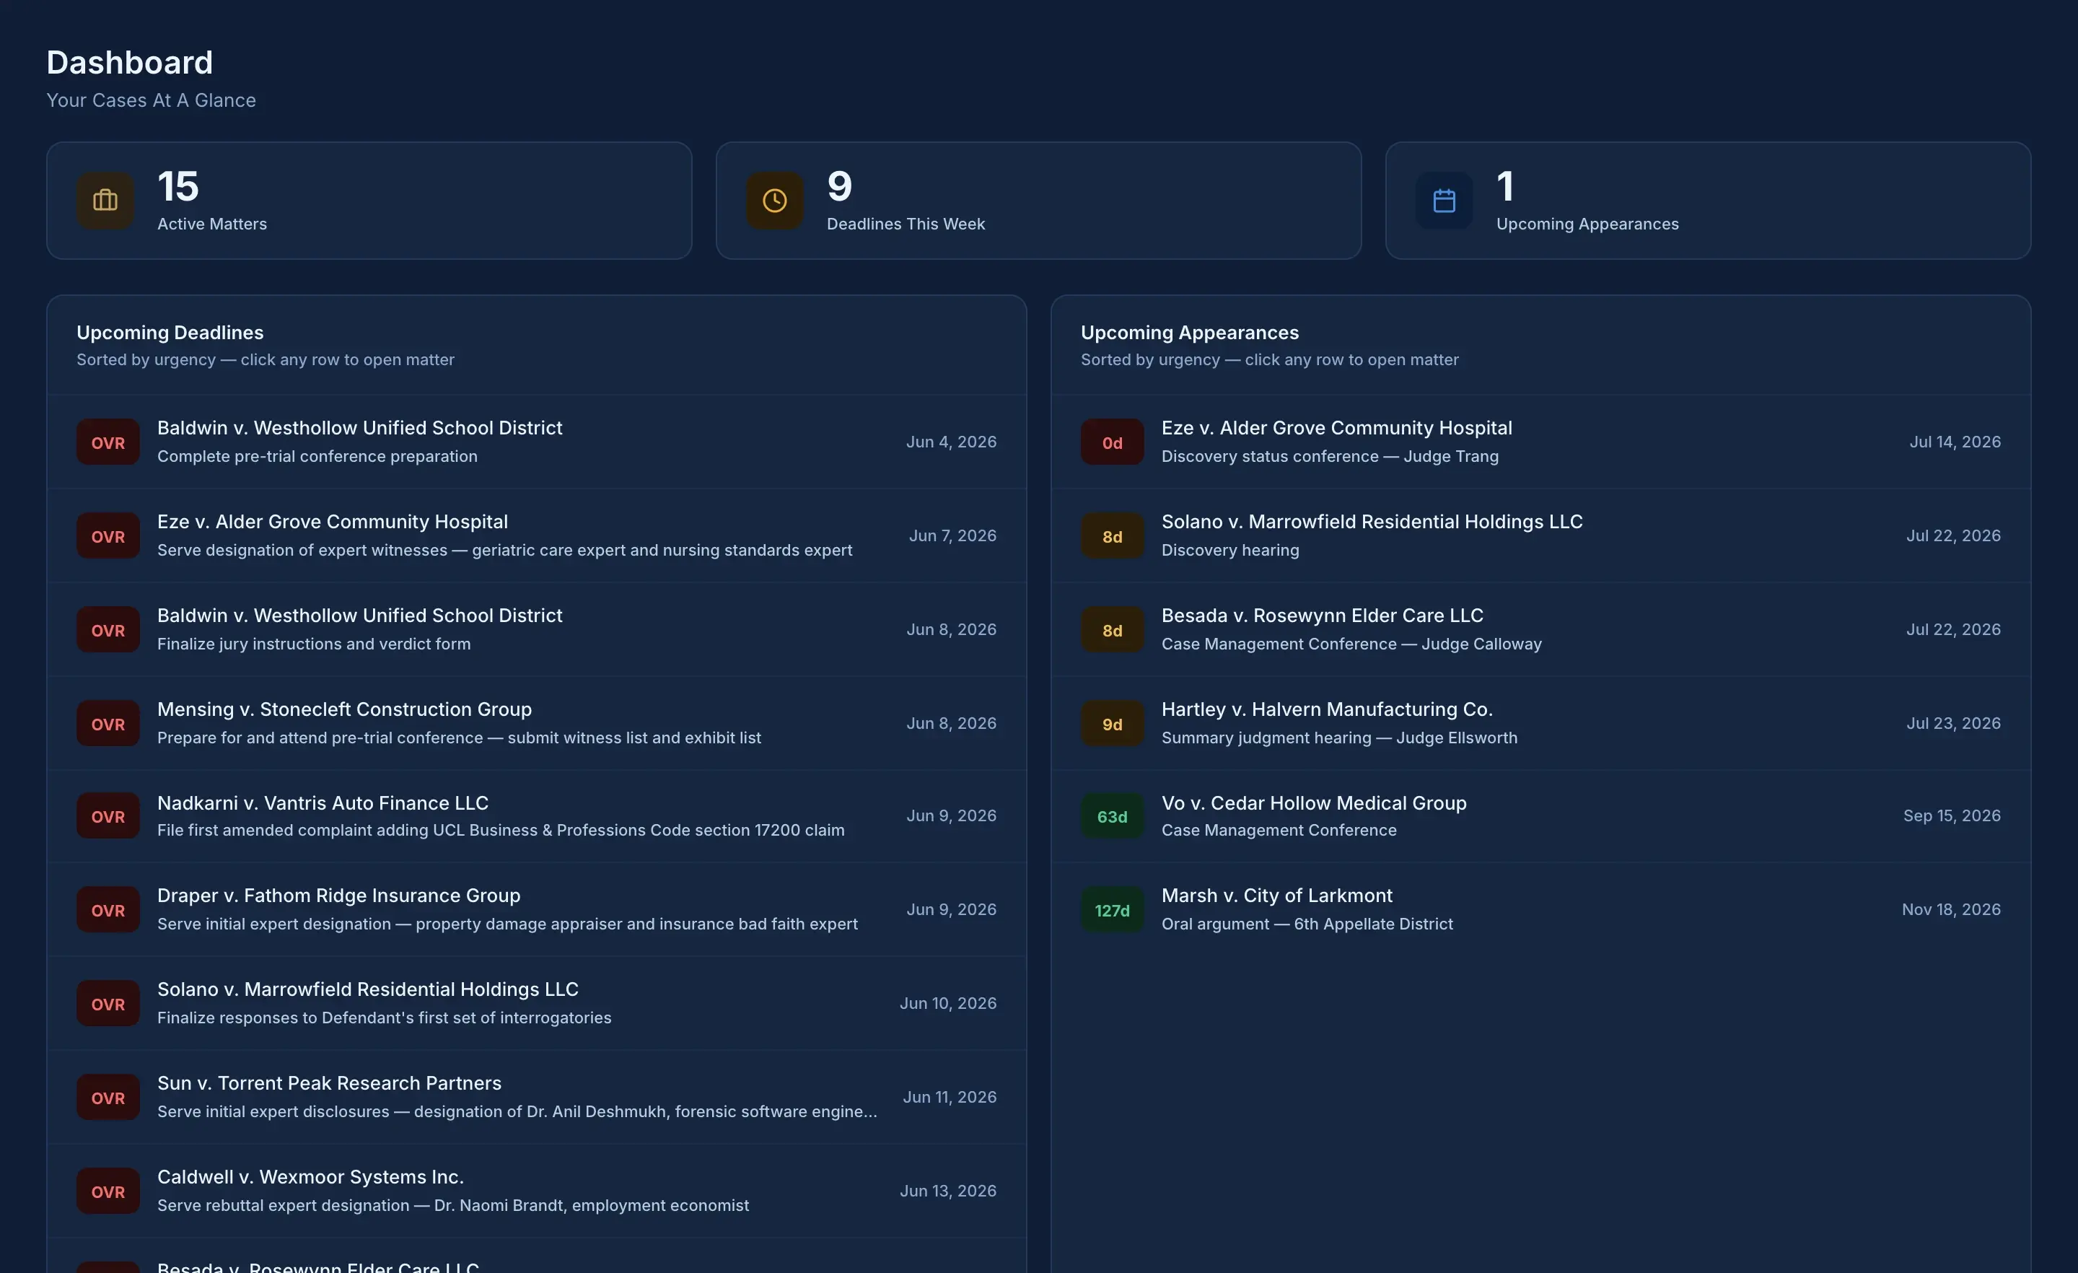Open Mensing v. Stonecleft Construction Group deadline
Viewport: 2078px width, 1273px height.
click(x=536, y=723)
